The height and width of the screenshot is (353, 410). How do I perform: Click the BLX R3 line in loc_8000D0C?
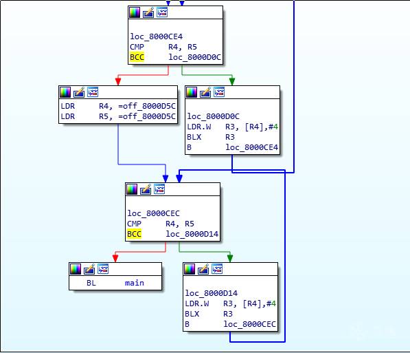[211, 137]
